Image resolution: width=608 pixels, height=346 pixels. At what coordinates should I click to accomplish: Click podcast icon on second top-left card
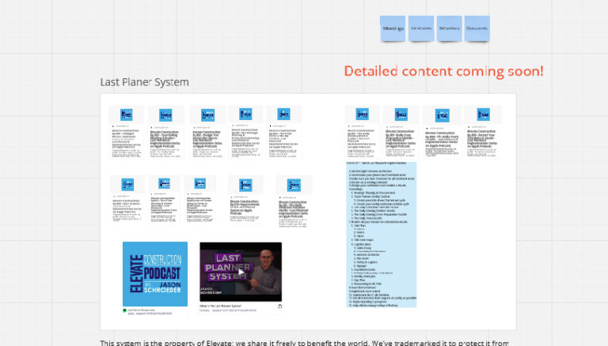[x=165, y=114]
